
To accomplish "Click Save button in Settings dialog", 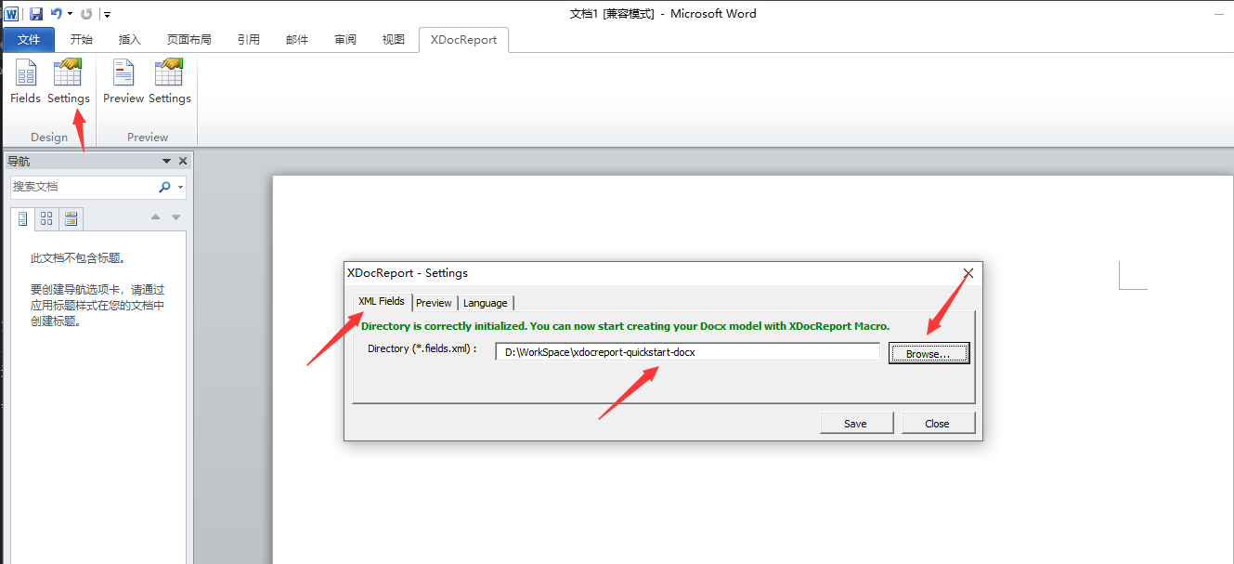I will point(855,423).
